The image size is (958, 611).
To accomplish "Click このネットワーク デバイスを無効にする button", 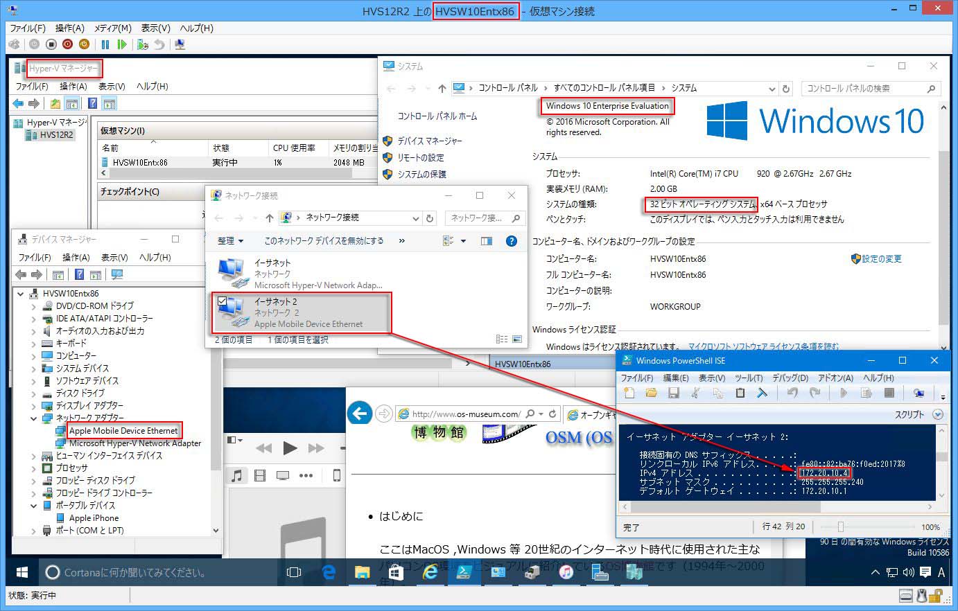I will point(324,241).
